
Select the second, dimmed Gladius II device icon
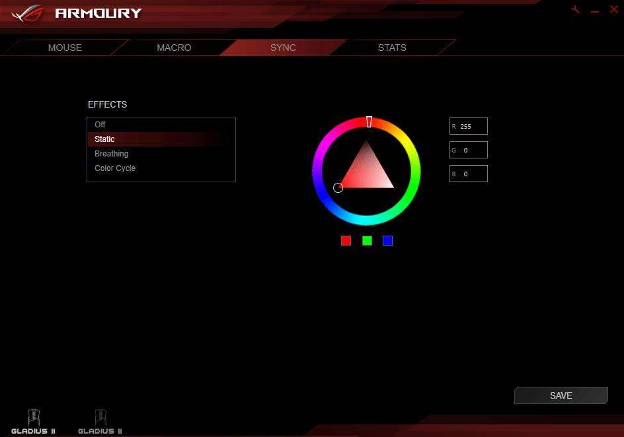[100, 421]
